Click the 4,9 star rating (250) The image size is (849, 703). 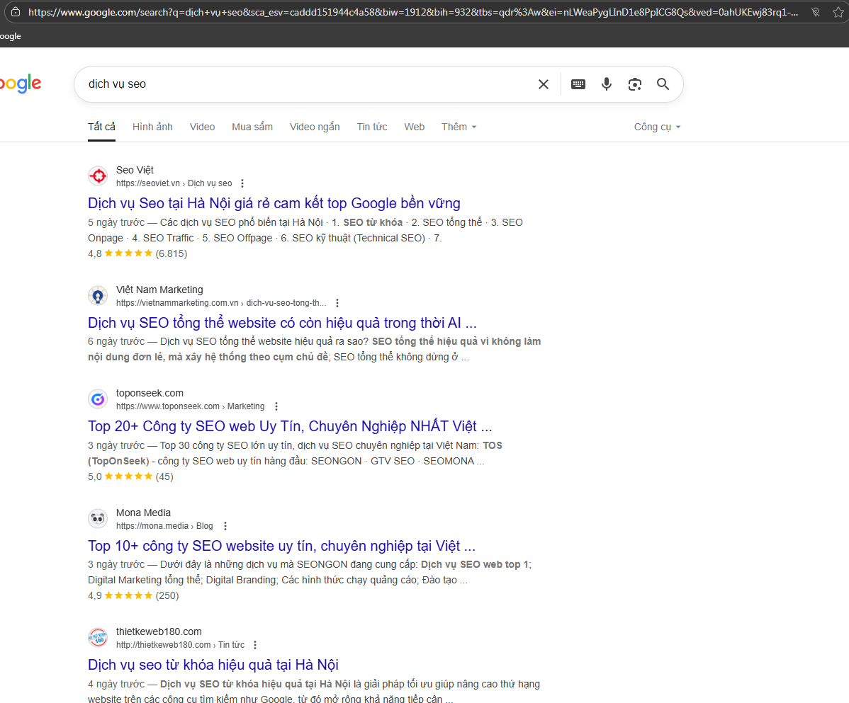pos(133,595)
